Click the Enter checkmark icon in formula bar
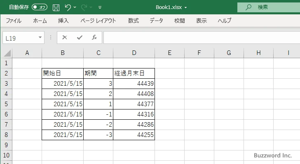 [80, 37]
